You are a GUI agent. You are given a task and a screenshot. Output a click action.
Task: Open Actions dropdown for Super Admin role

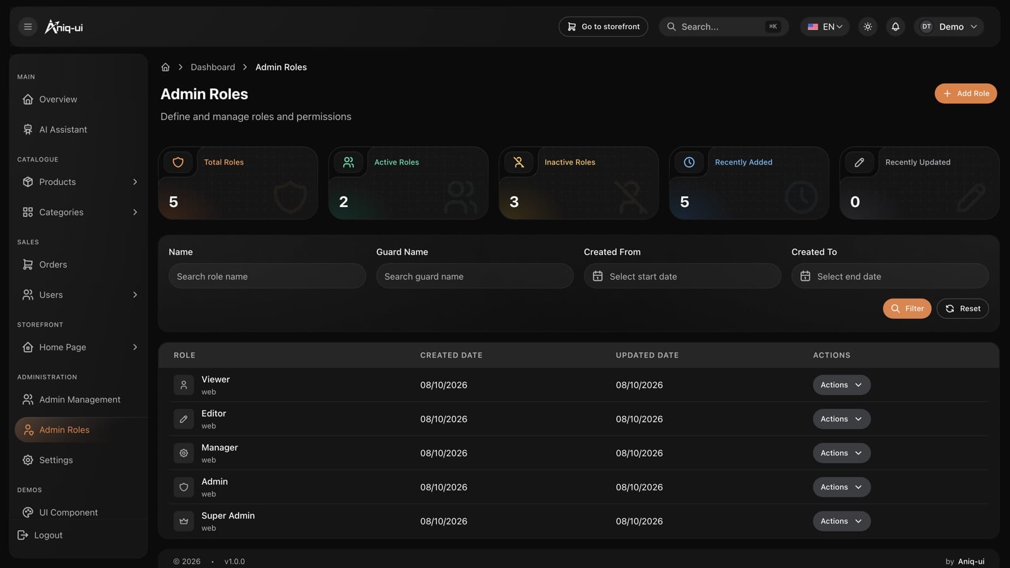click(x=841, y=521)
